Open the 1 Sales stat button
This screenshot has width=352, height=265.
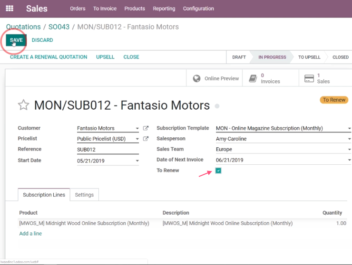(x=325, y=78)
